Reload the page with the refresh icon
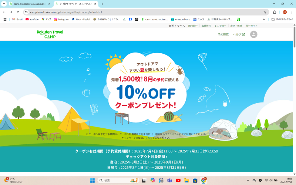Image resolution: width=296 pixels, height=185 pixels. (18, 12)
